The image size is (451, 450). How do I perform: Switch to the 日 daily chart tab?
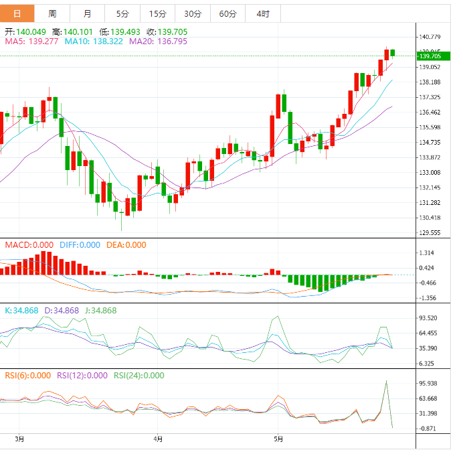17,13
